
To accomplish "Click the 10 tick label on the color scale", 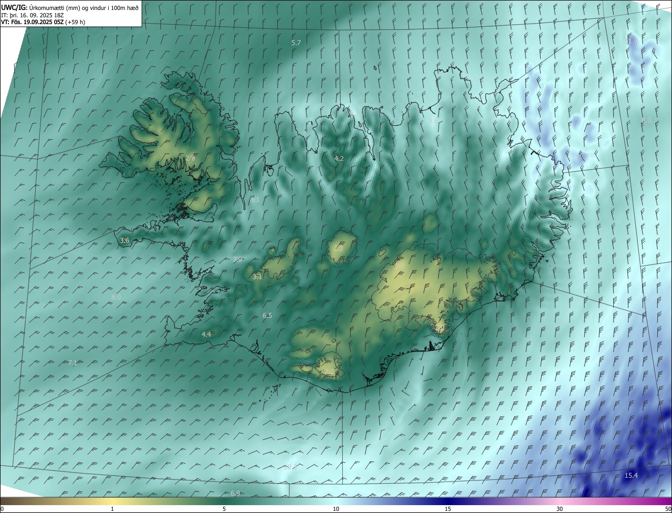I will [336, 509].
